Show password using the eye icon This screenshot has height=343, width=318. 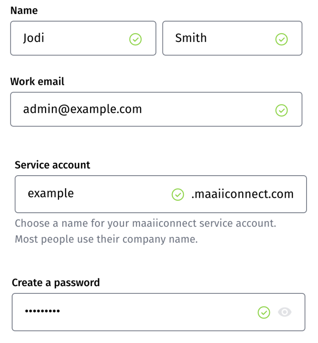click(x=284, y=312)
